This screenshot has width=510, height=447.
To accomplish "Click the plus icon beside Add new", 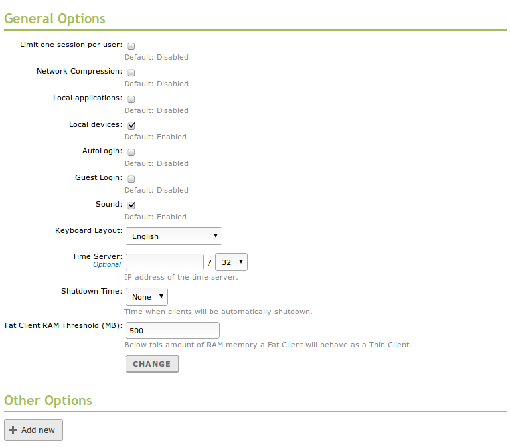I will [x=13, y=430].
